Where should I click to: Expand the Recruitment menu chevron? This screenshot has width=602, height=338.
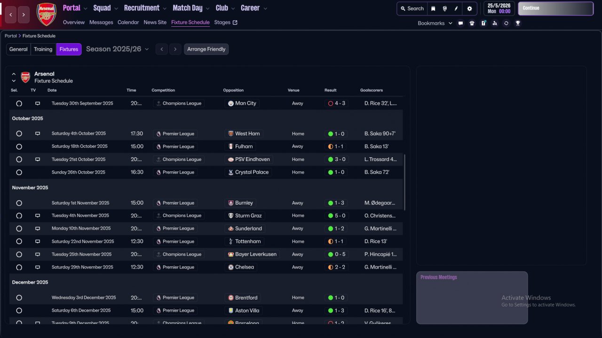tap(164, 8)
